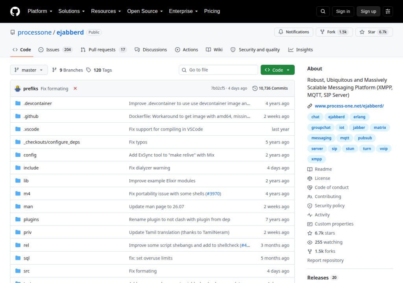Click the heart icon beside Code of conduct
Viewport: 403px width, 283px height.
[310, 187]
